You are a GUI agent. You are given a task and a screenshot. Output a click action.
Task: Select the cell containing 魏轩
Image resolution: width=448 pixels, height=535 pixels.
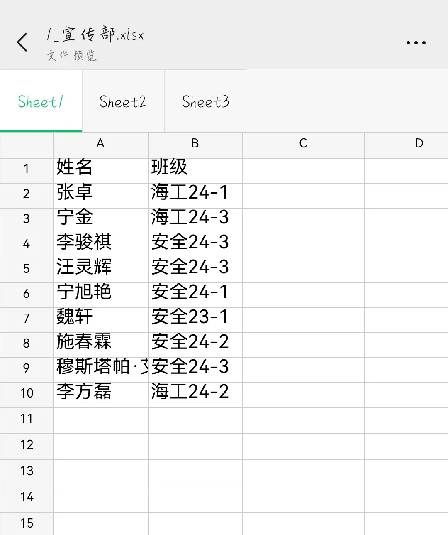coord(100,319)
